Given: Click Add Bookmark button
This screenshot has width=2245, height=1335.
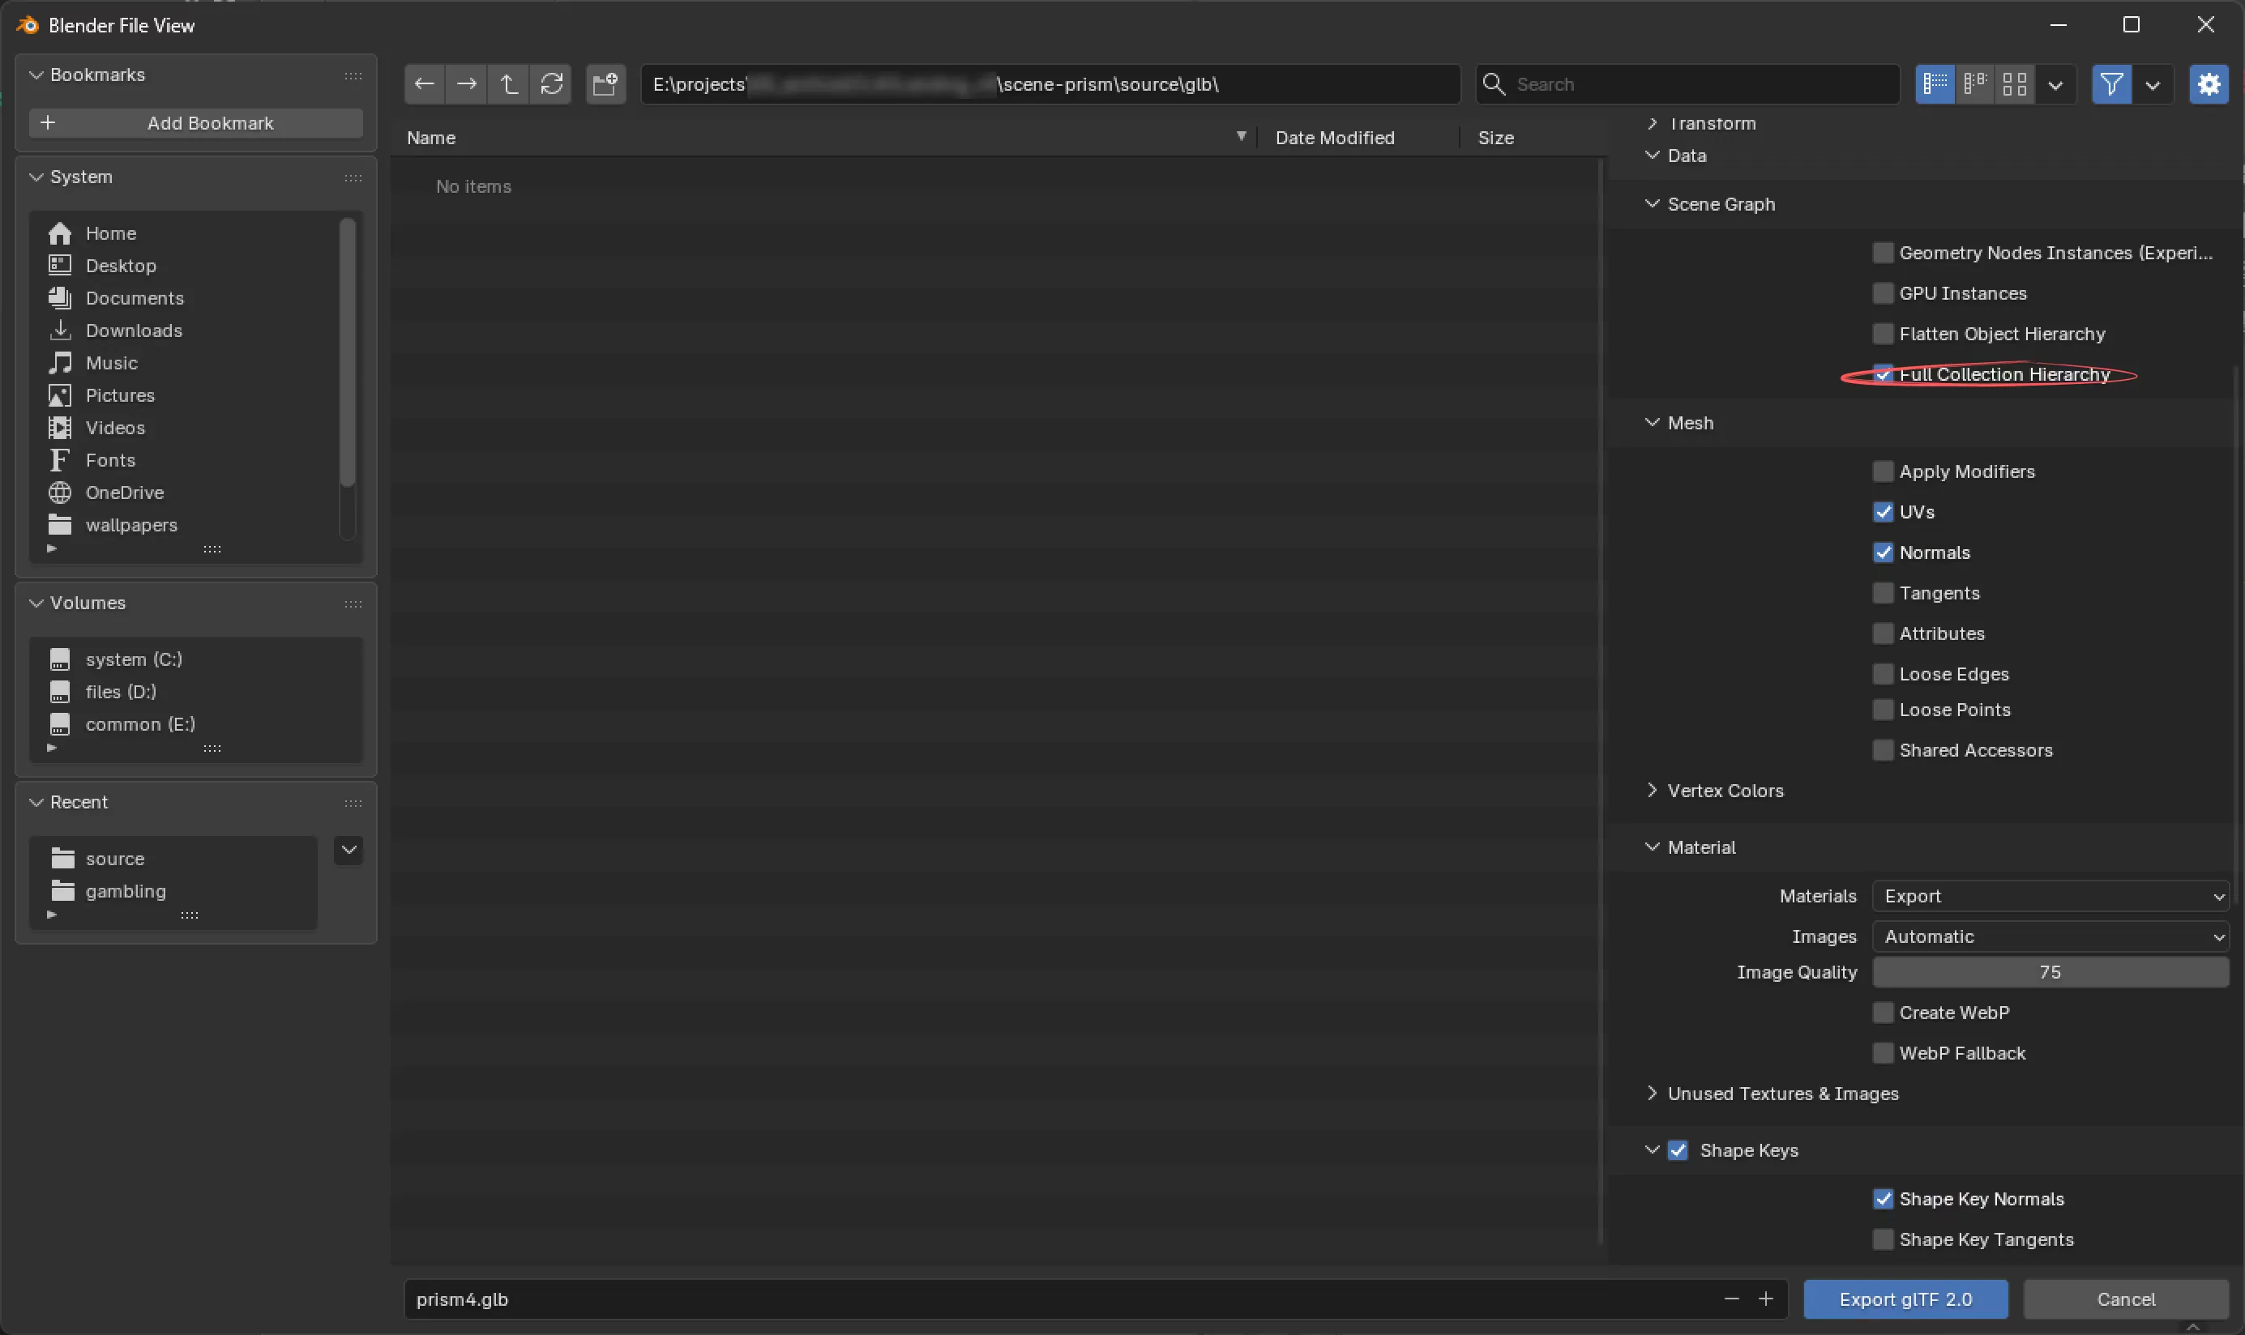Looking at the screenshot, I should coord(196,123).
